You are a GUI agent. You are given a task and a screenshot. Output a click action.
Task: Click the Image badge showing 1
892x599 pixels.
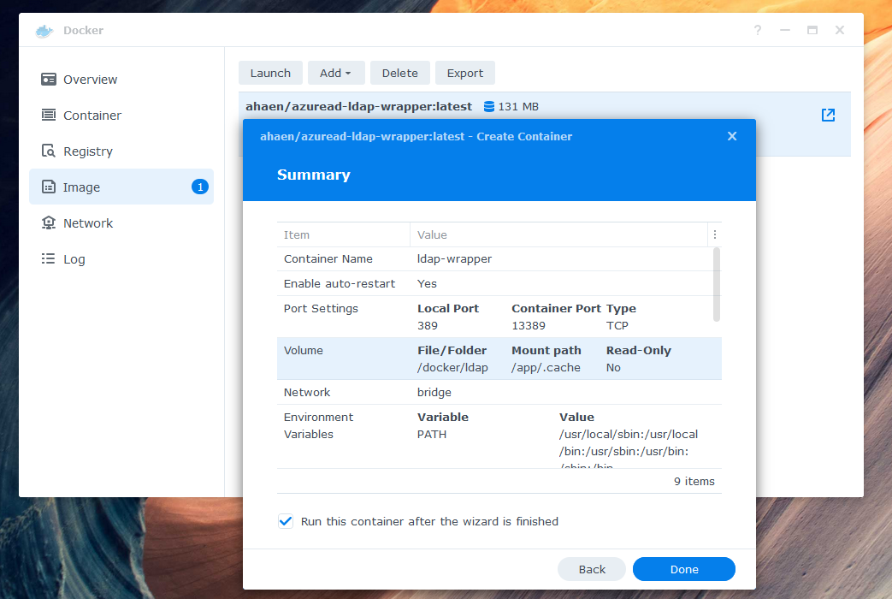199,187
